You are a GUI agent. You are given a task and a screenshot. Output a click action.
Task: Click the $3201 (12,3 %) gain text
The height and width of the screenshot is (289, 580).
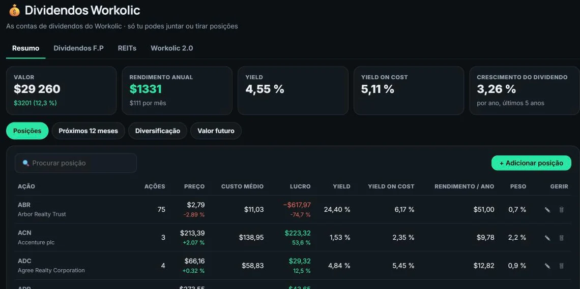coord(35,103)
